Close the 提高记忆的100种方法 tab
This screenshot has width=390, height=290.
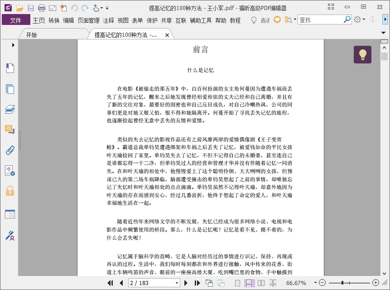coord(167,35)
